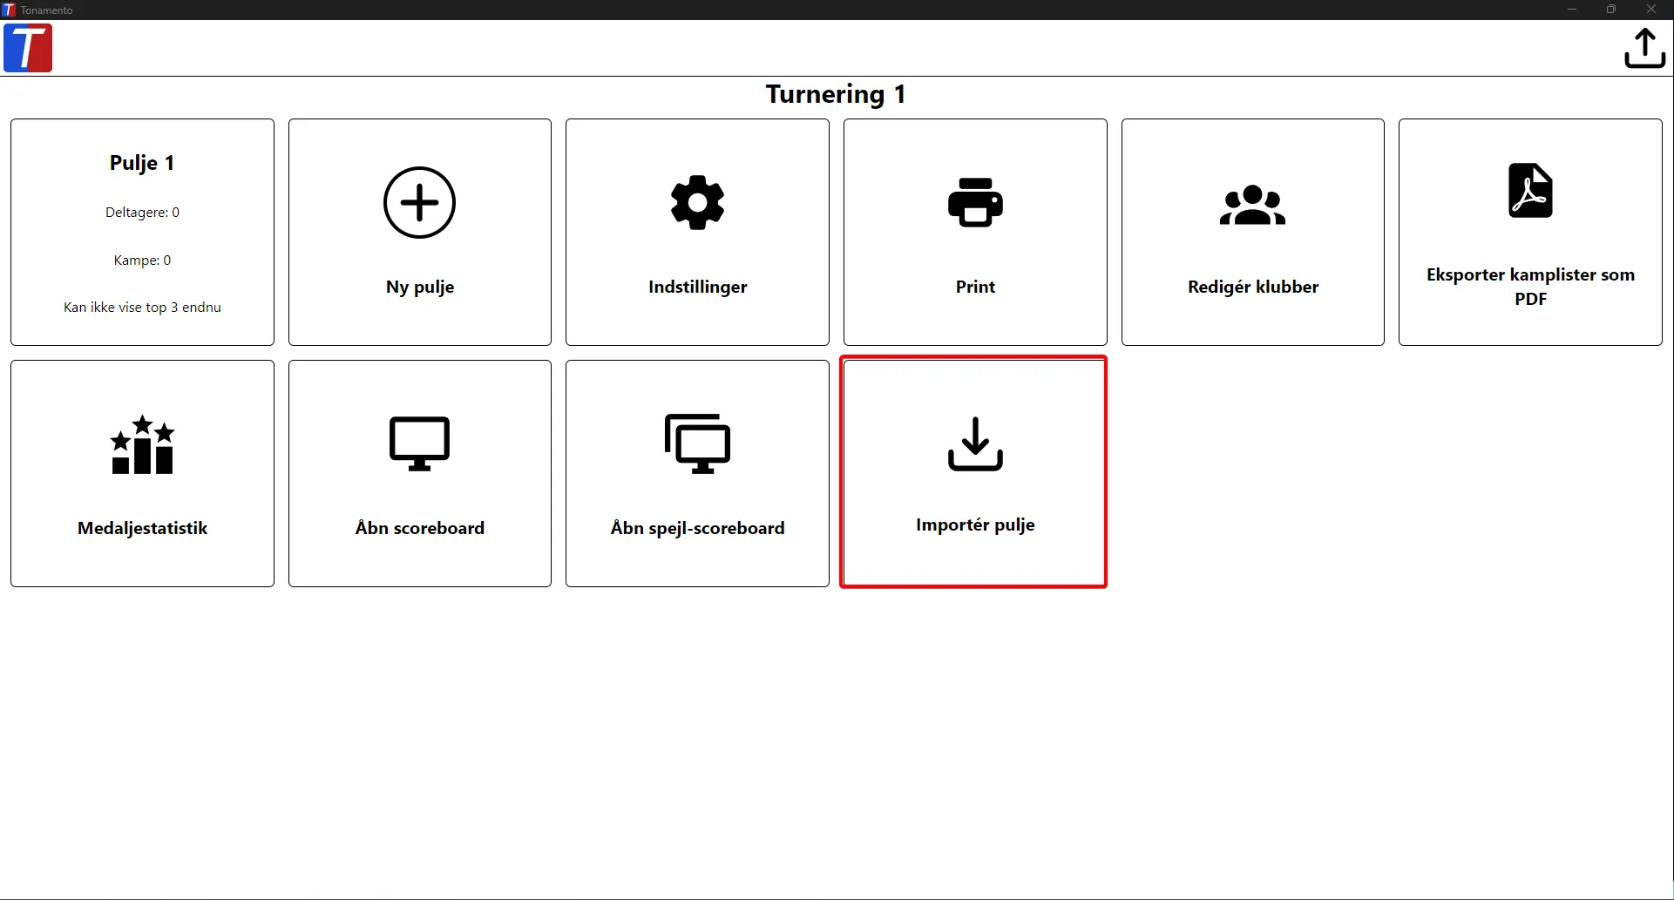The width and height of the screenshot is (1674, 900).
Task: Click 'Kan ikke vise top 3 endnu' text
Action: tap(142, 307)
